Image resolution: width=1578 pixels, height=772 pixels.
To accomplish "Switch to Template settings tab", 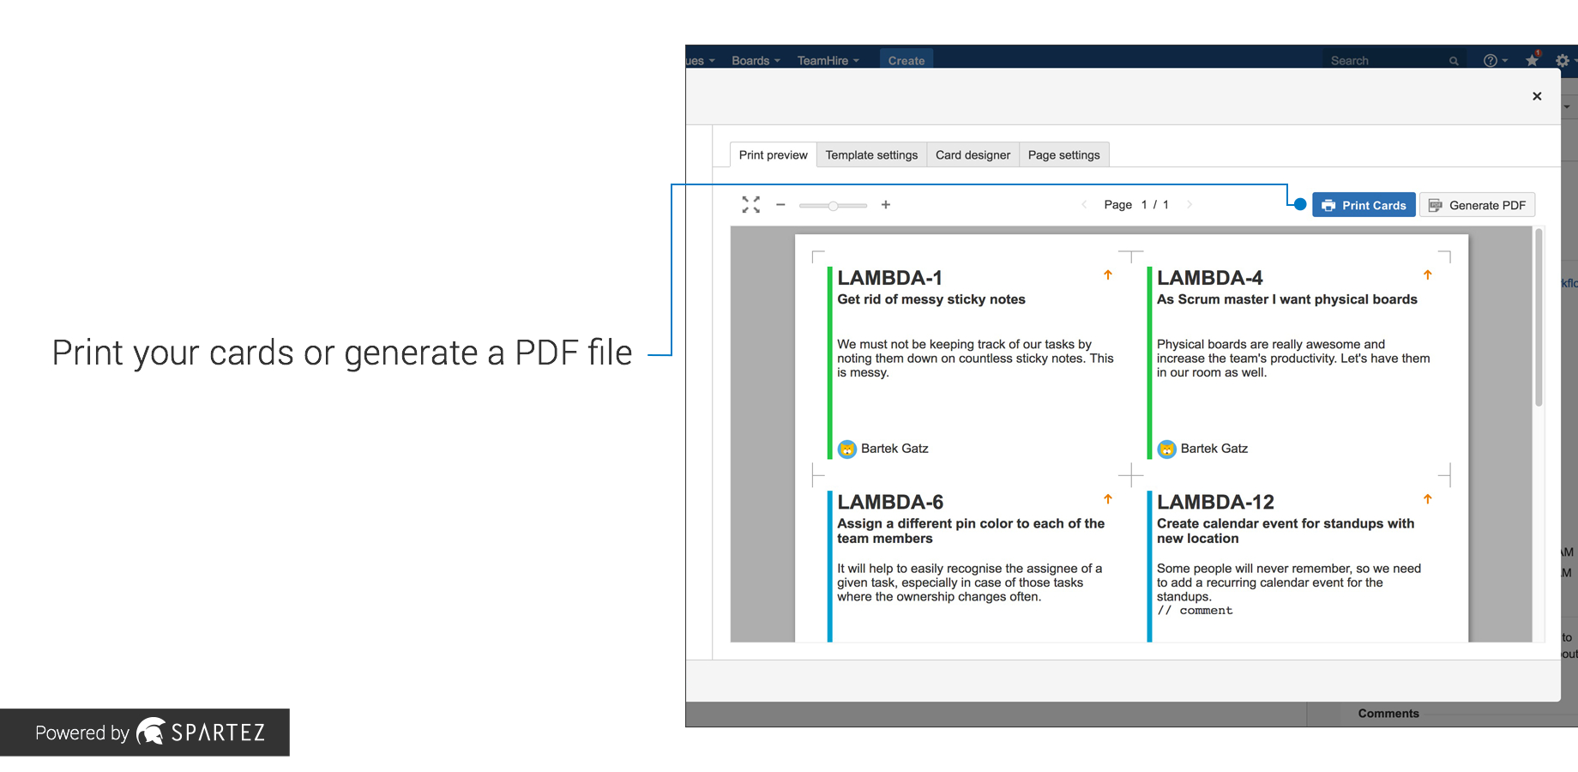I will pos(871,155).
